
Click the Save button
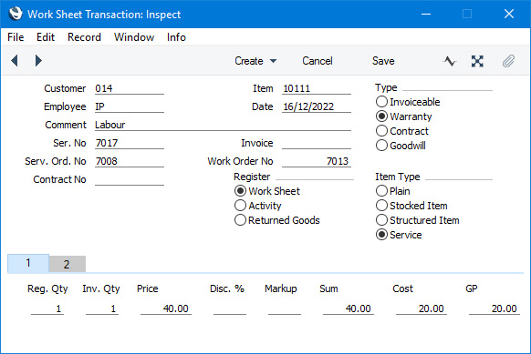(x=383, y=61)
